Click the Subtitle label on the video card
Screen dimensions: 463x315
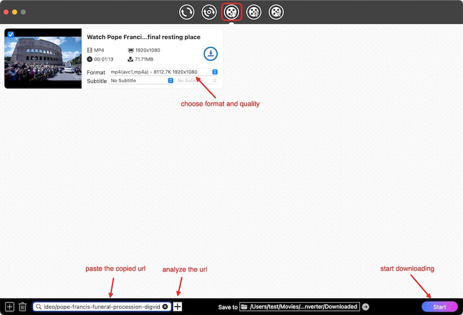97,81
